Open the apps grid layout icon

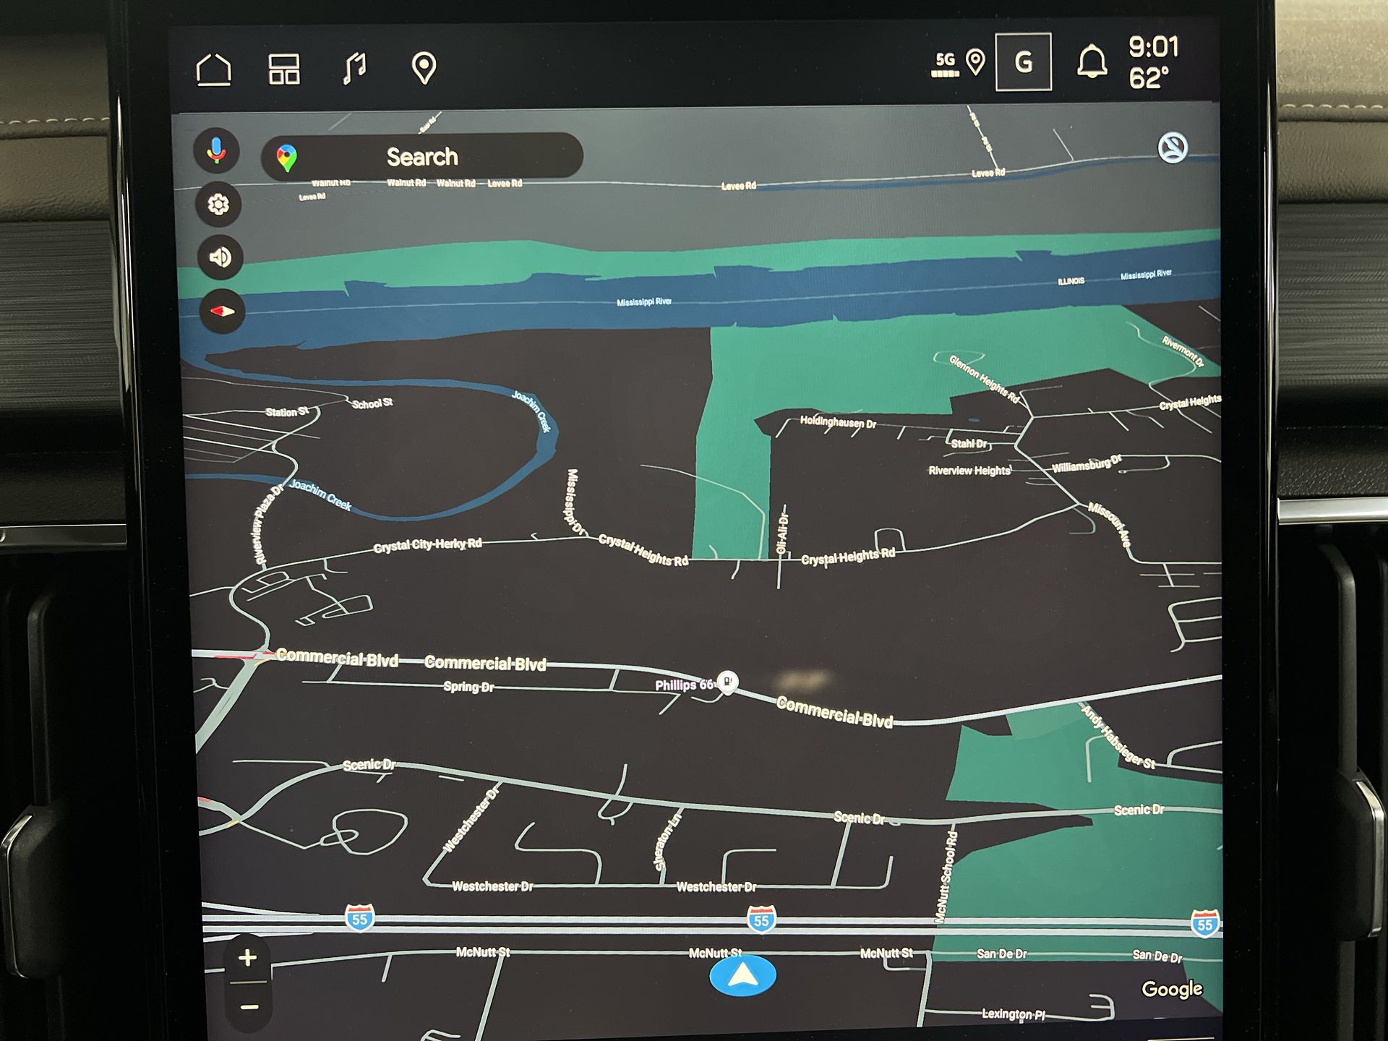pyautogui.click(x=284, y=69)
